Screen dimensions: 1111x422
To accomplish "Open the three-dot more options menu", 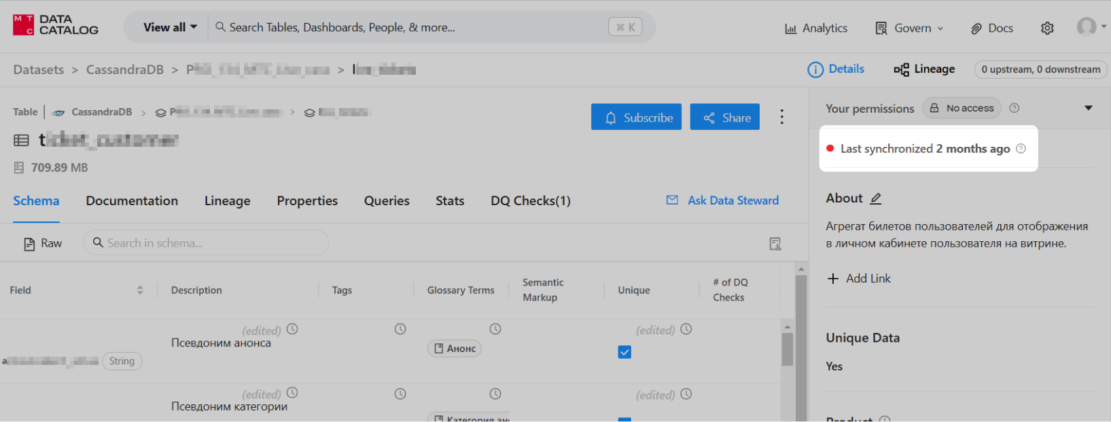I will (781, 117).
